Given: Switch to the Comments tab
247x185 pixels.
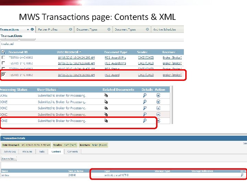Looking at the screenshot, I should tap(72, 151).
